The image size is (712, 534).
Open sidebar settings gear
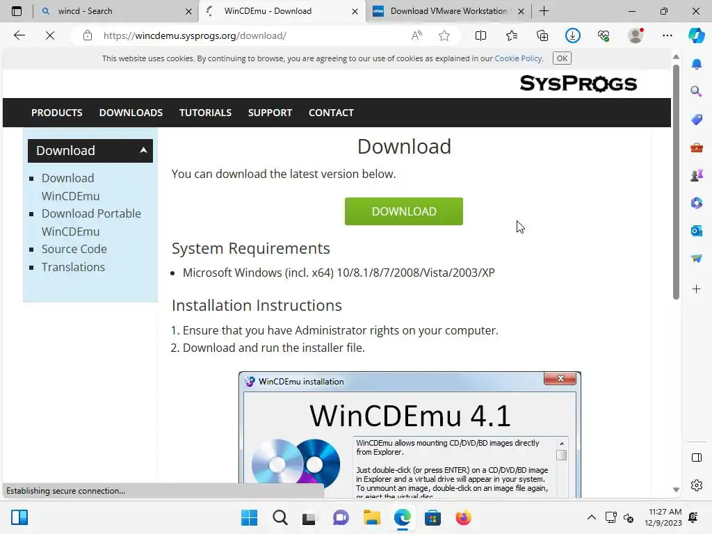coord(697,485)
